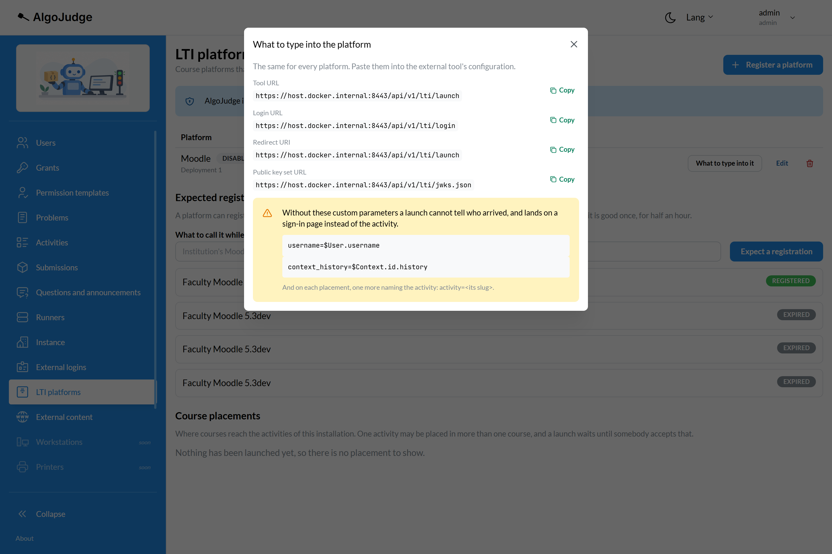Delete the Moodle platform with trash icon

pos(809,163)
